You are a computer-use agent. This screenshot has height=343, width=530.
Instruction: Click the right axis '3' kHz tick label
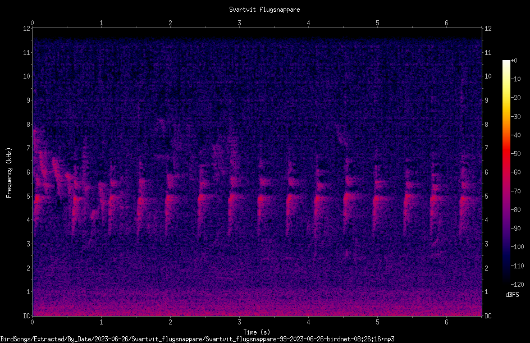(486, 244)
